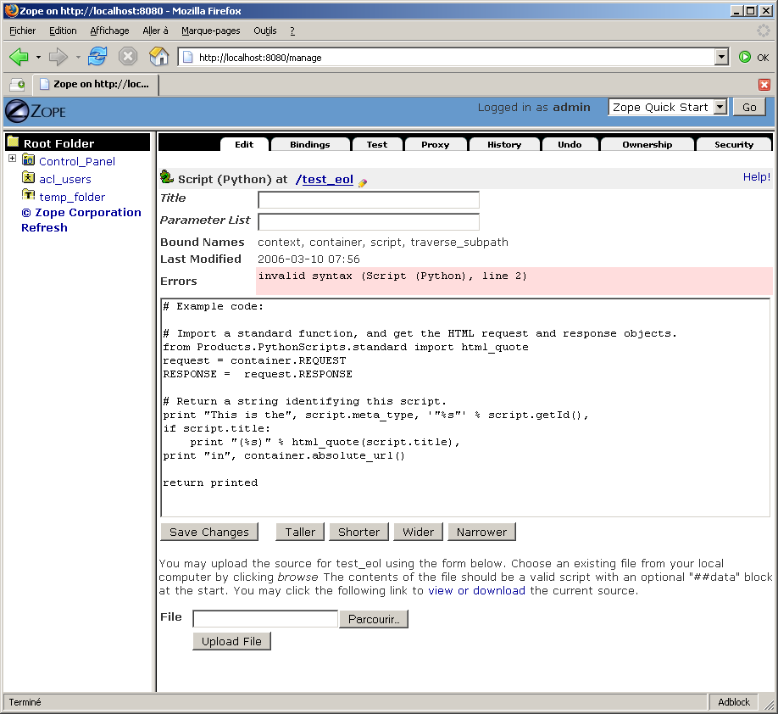
Task: Close the current browser tab with red X
Action: point(764,85)
